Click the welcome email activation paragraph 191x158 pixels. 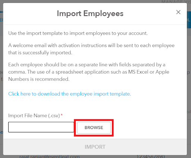point(91,49)
